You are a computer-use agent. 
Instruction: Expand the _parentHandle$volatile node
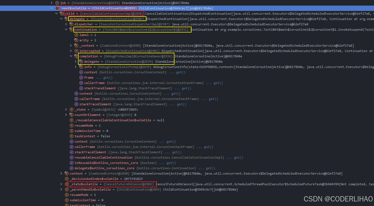click(61, 189)
